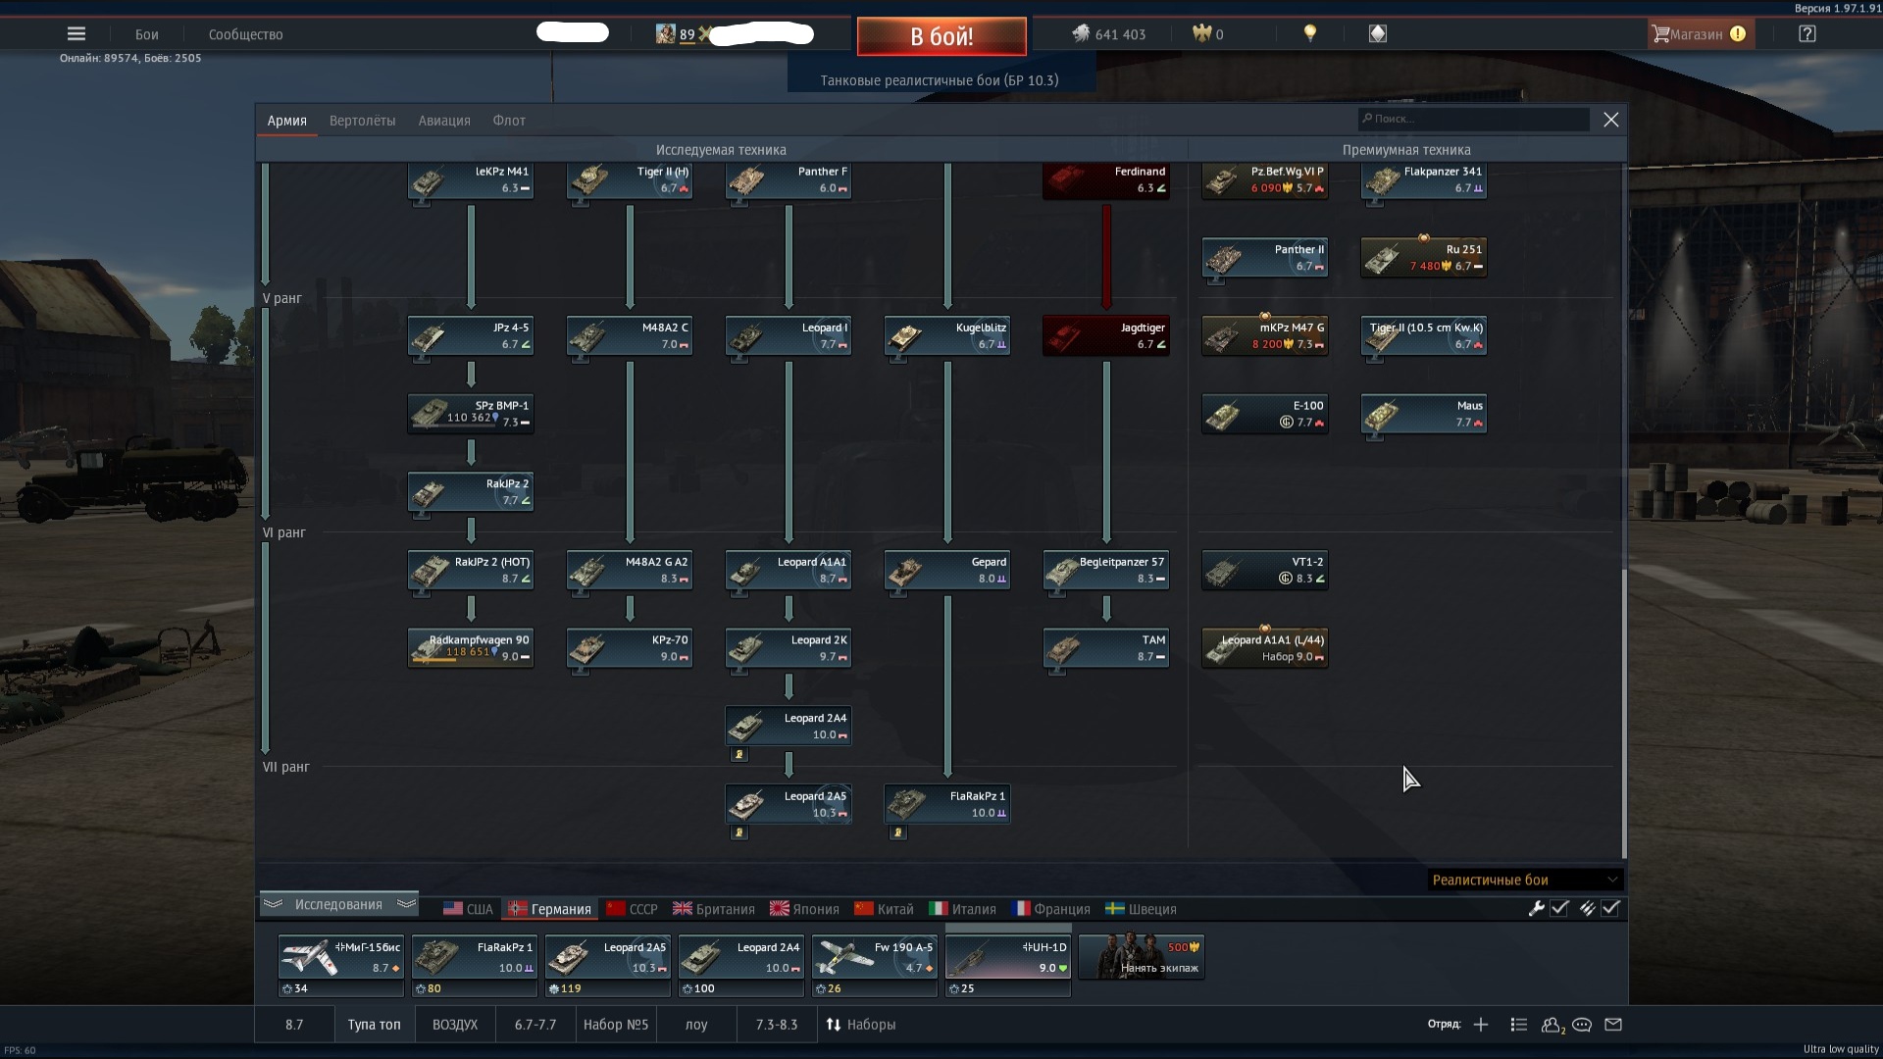Select the Leopard 2K tank card
Viewport: 1883px width, 1059px height.
[x=789, y=648]
